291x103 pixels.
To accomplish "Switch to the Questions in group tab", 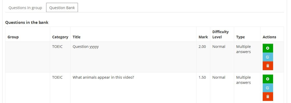I will click(x=25, y=8).
